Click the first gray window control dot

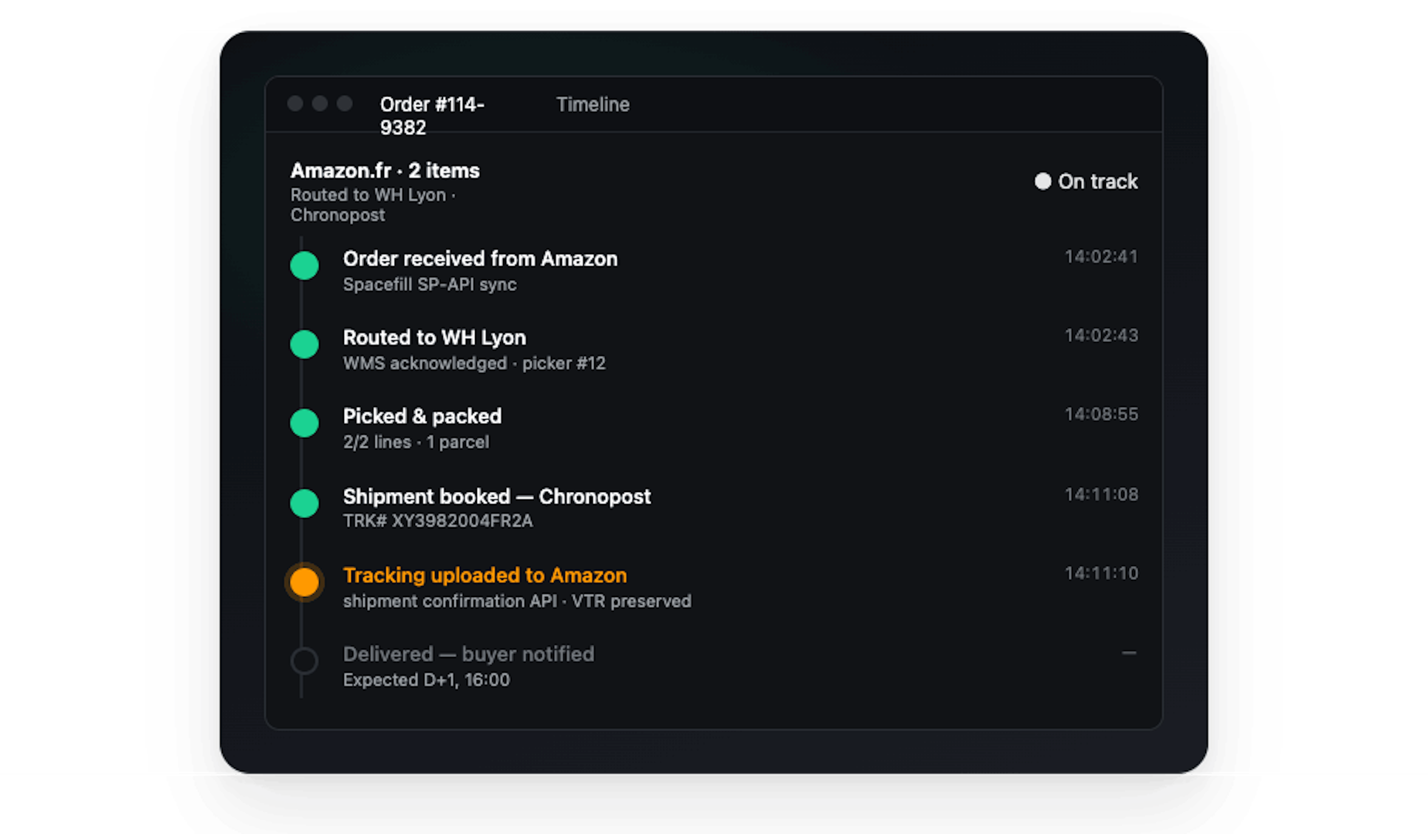click(x=295, y=104)
